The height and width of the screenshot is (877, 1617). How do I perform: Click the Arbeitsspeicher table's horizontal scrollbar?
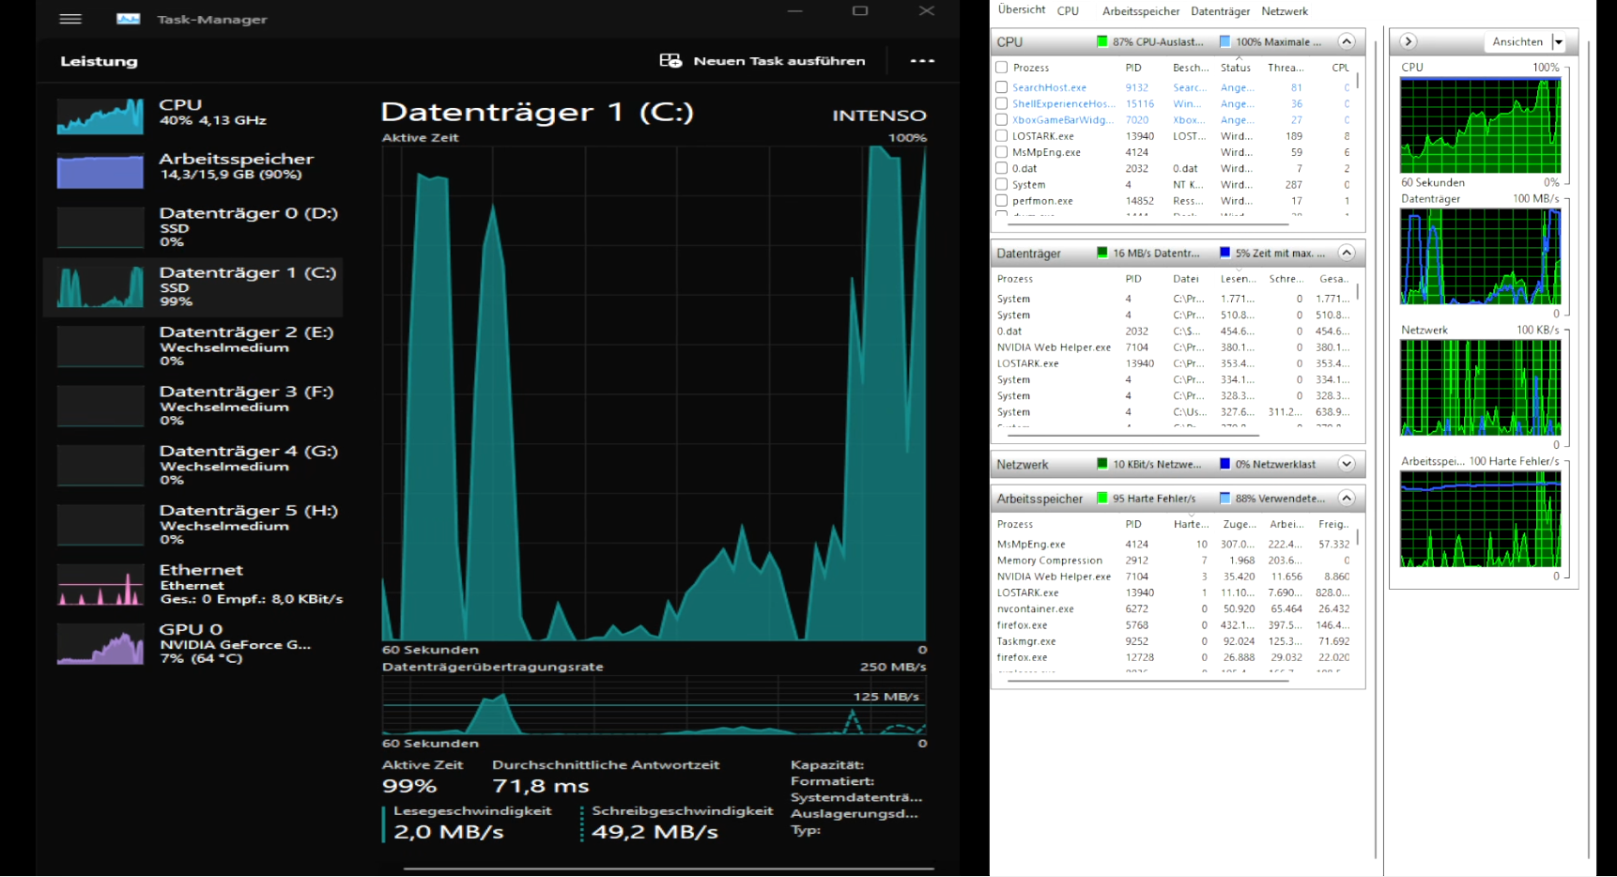tap(1147, 680)
